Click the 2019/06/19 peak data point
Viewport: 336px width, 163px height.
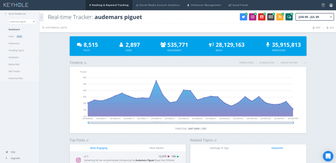point(156,81)
